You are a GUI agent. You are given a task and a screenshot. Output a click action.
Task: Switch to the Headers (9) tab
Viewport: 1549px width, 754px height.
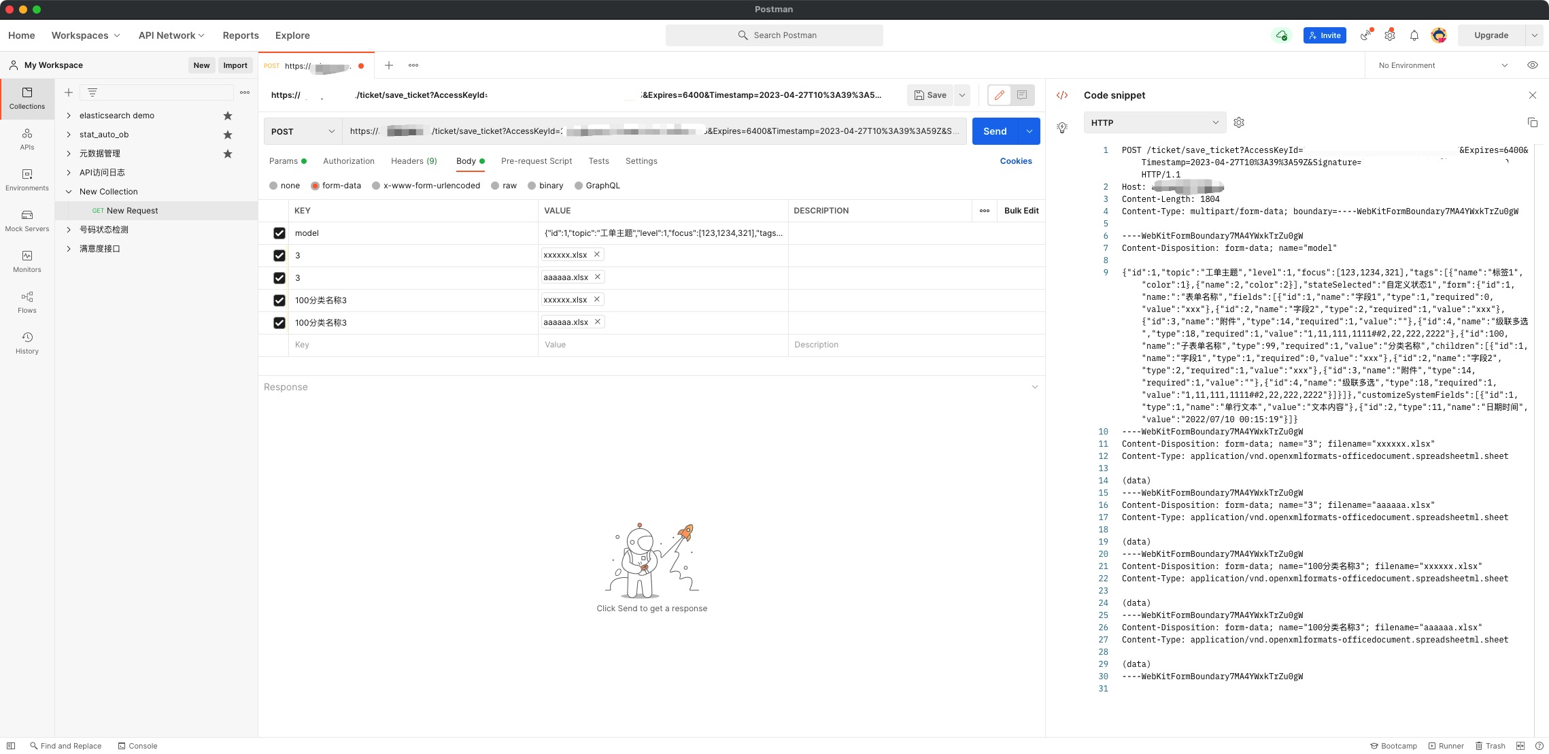click(414, 161)
